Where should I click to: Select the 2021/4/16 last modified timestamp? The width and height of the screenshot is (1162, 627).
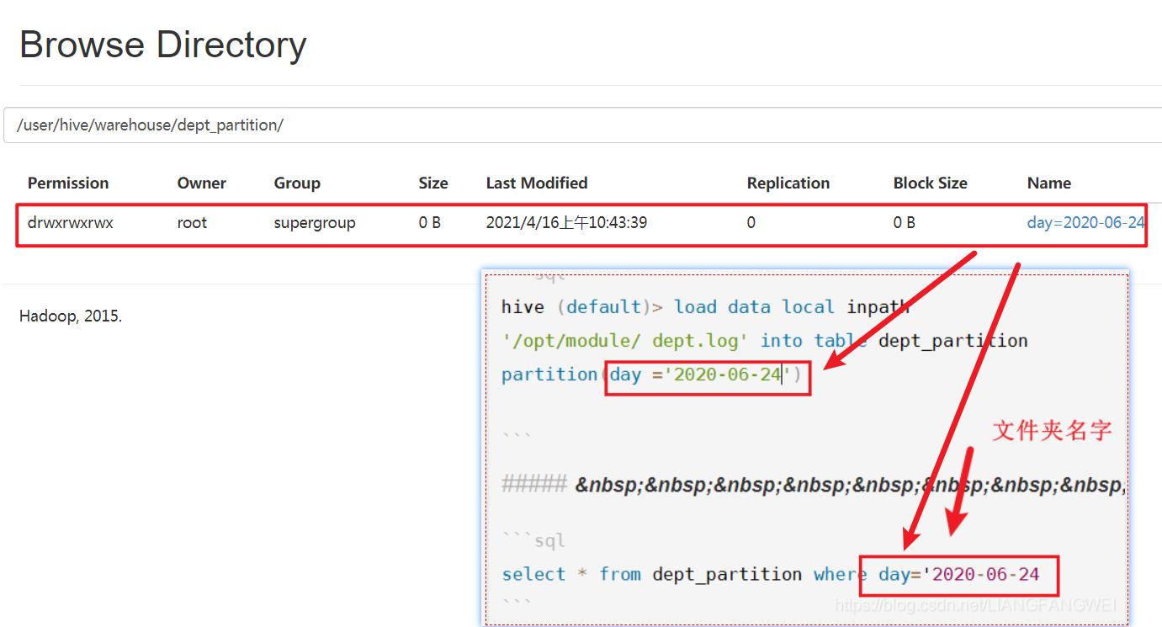(x=566, y=223)
